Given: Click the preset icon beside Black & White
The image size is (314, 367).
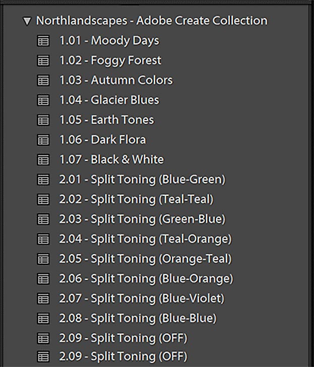Looking at the screenshot, I should point(43,160).
